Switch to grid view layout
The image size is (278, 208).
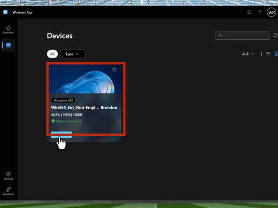[x=276, y=54]
